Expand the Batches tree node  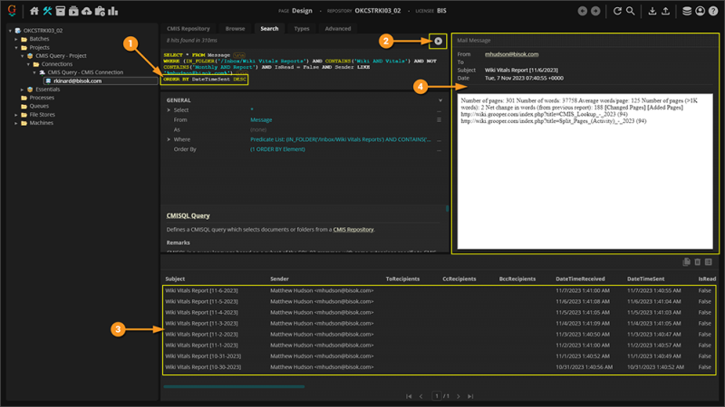(18, 40)
